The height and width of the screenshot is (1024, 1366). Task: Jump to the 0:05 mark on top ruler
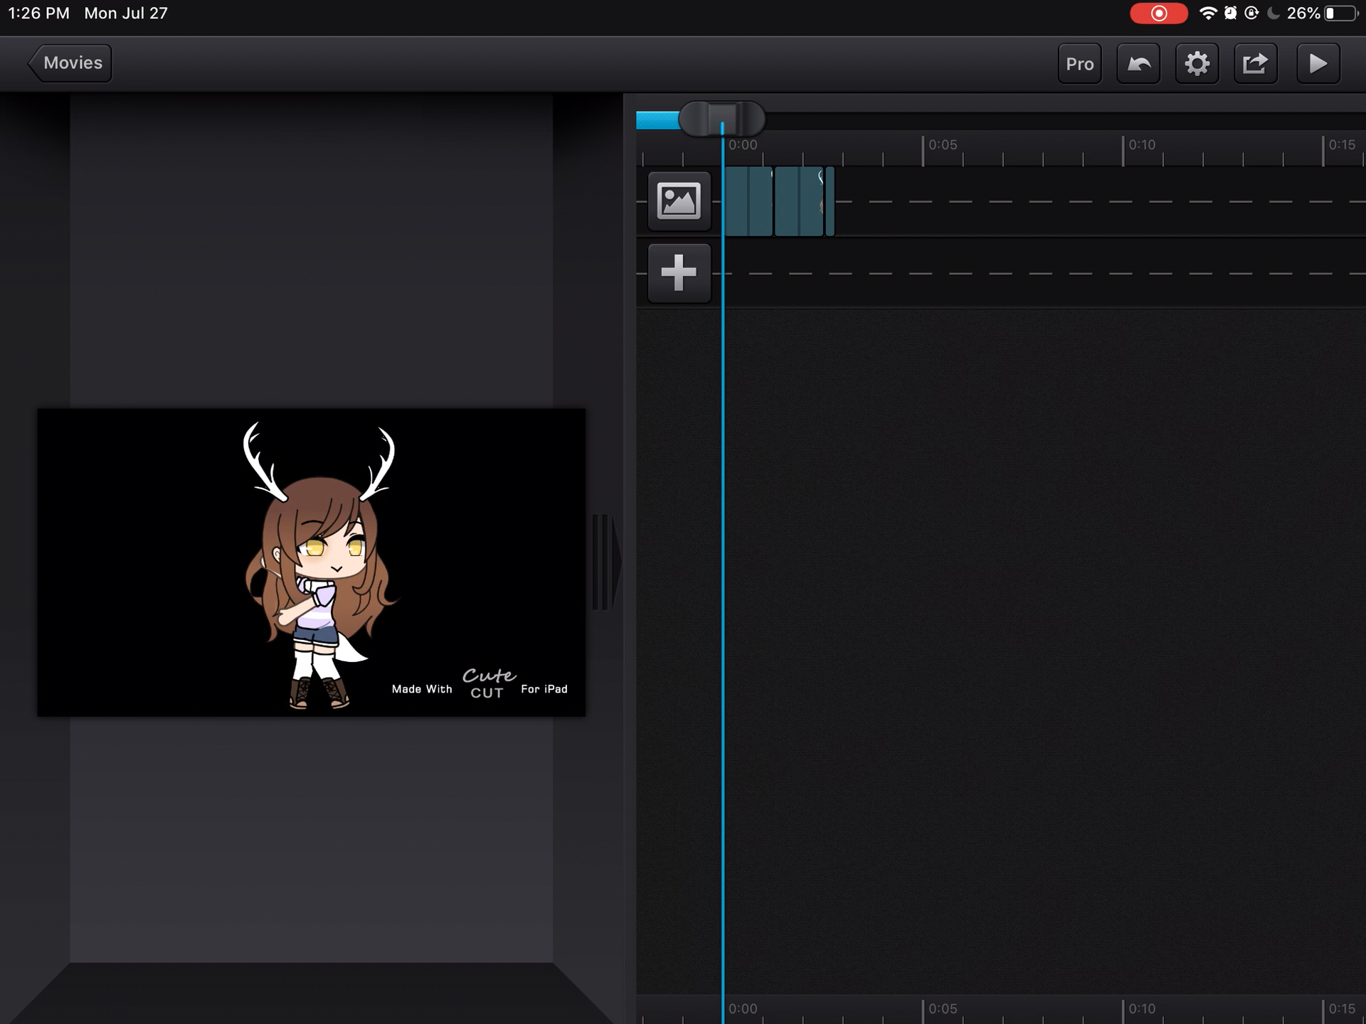point(942,145)
